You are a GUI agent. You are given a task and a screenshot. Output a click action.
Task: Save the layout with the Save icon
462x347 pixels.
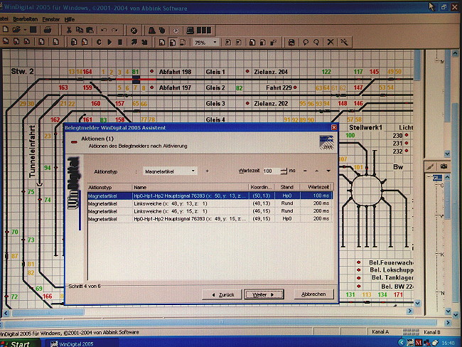[x=33, y=29]
